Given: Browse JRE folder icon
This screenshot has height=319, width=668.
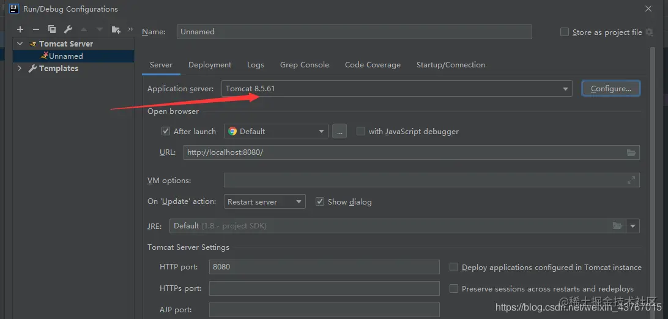Looking at the screenshot, I should tap(617, 225).
